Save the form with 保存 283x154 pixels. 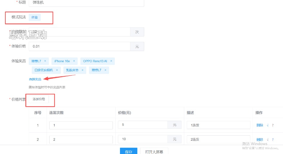click(128, 151)
